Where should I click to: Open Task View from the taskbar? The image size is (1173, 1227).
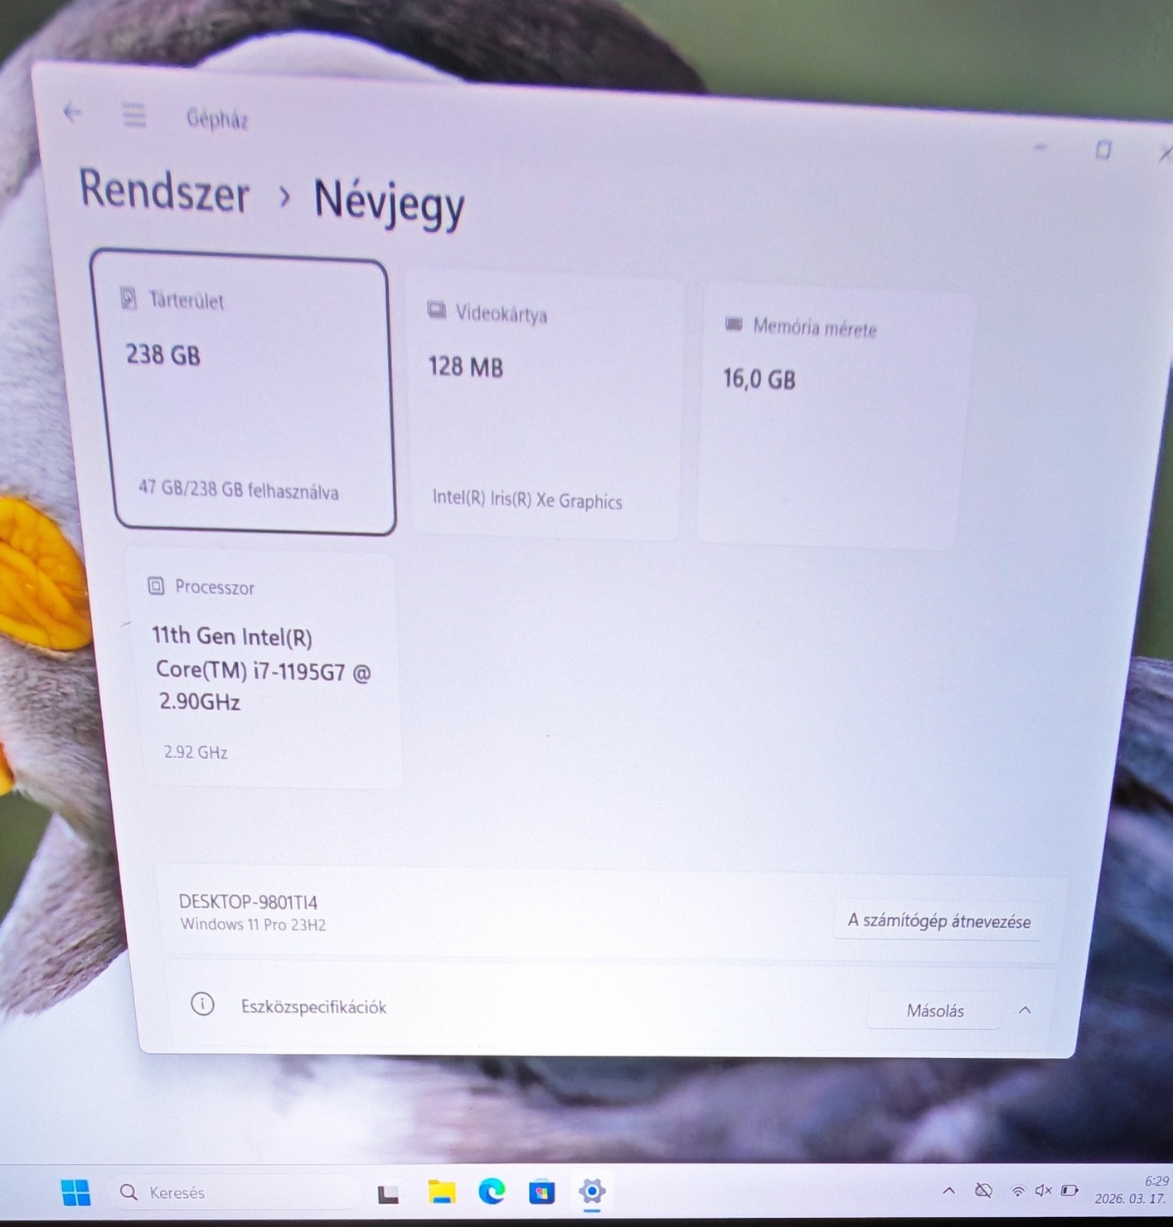388,1194
